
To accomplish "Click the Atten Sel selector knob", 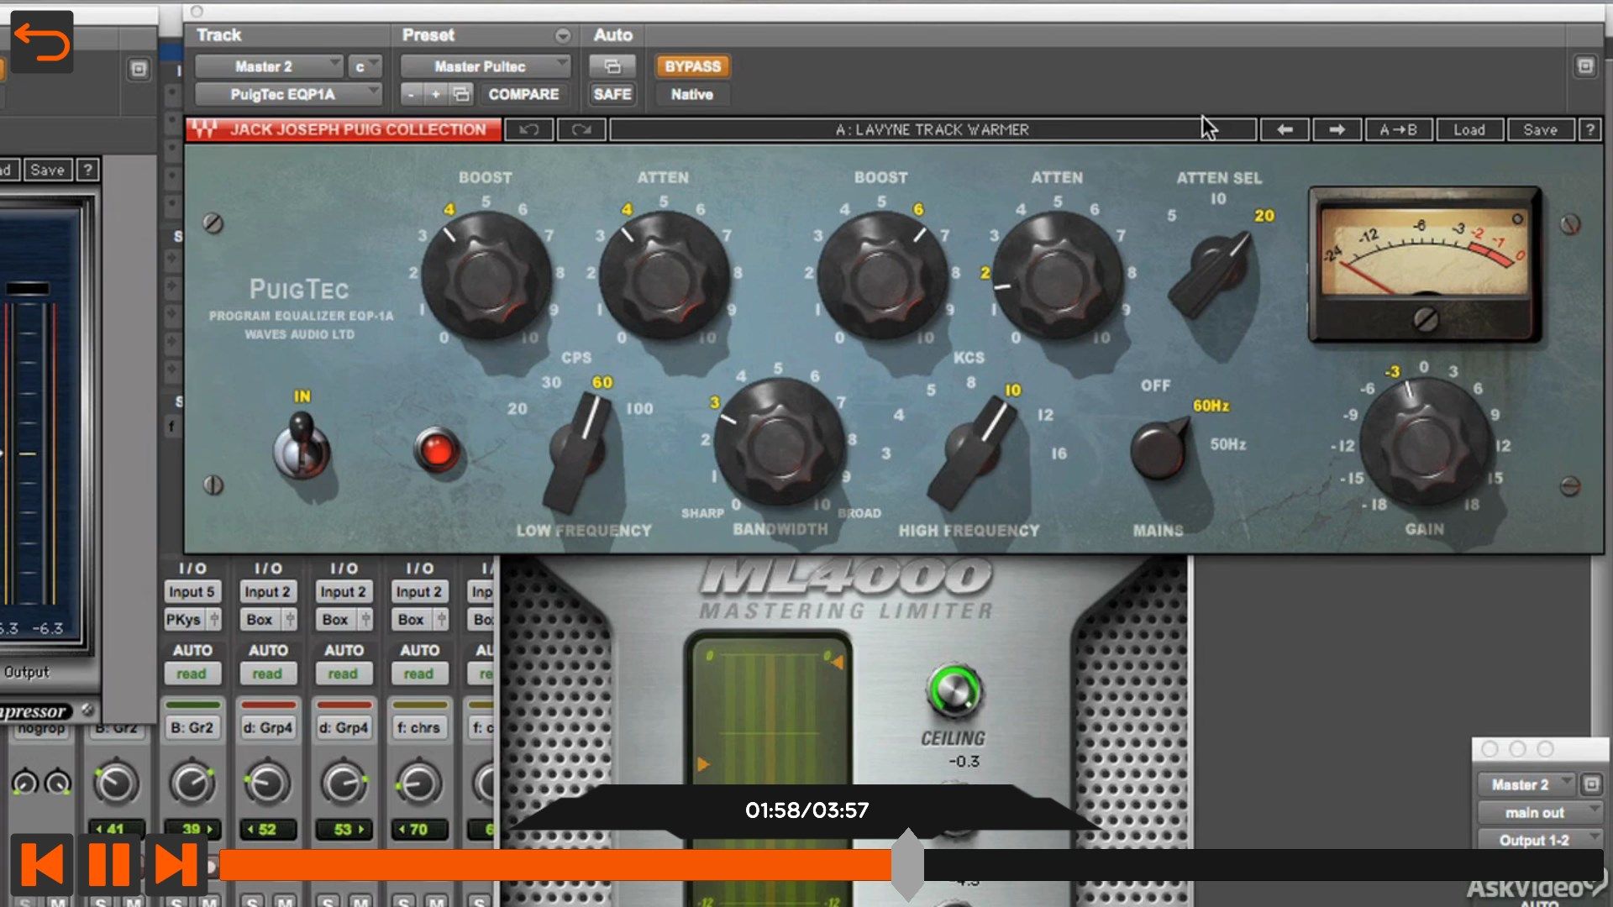I will pos(1211,275).
